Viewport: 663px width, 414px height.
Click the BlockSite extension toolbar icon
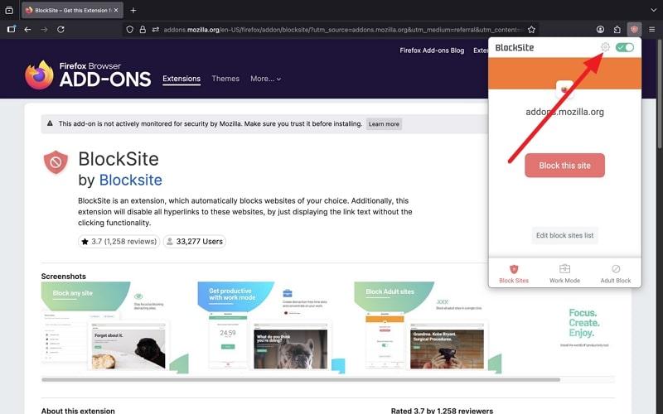tap(634, 29)
